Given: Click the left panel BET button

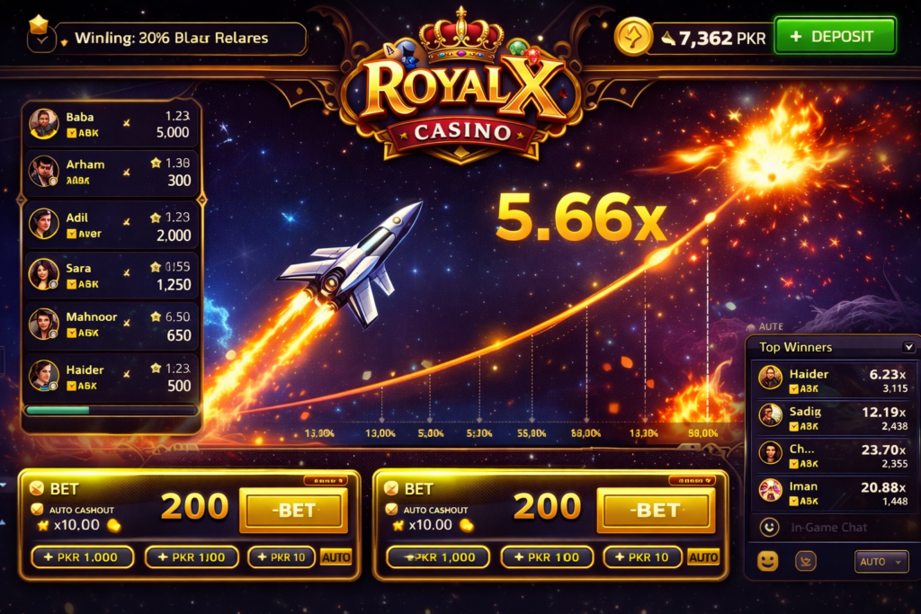Looking at the screenshot, I should (x=294, y=510).
